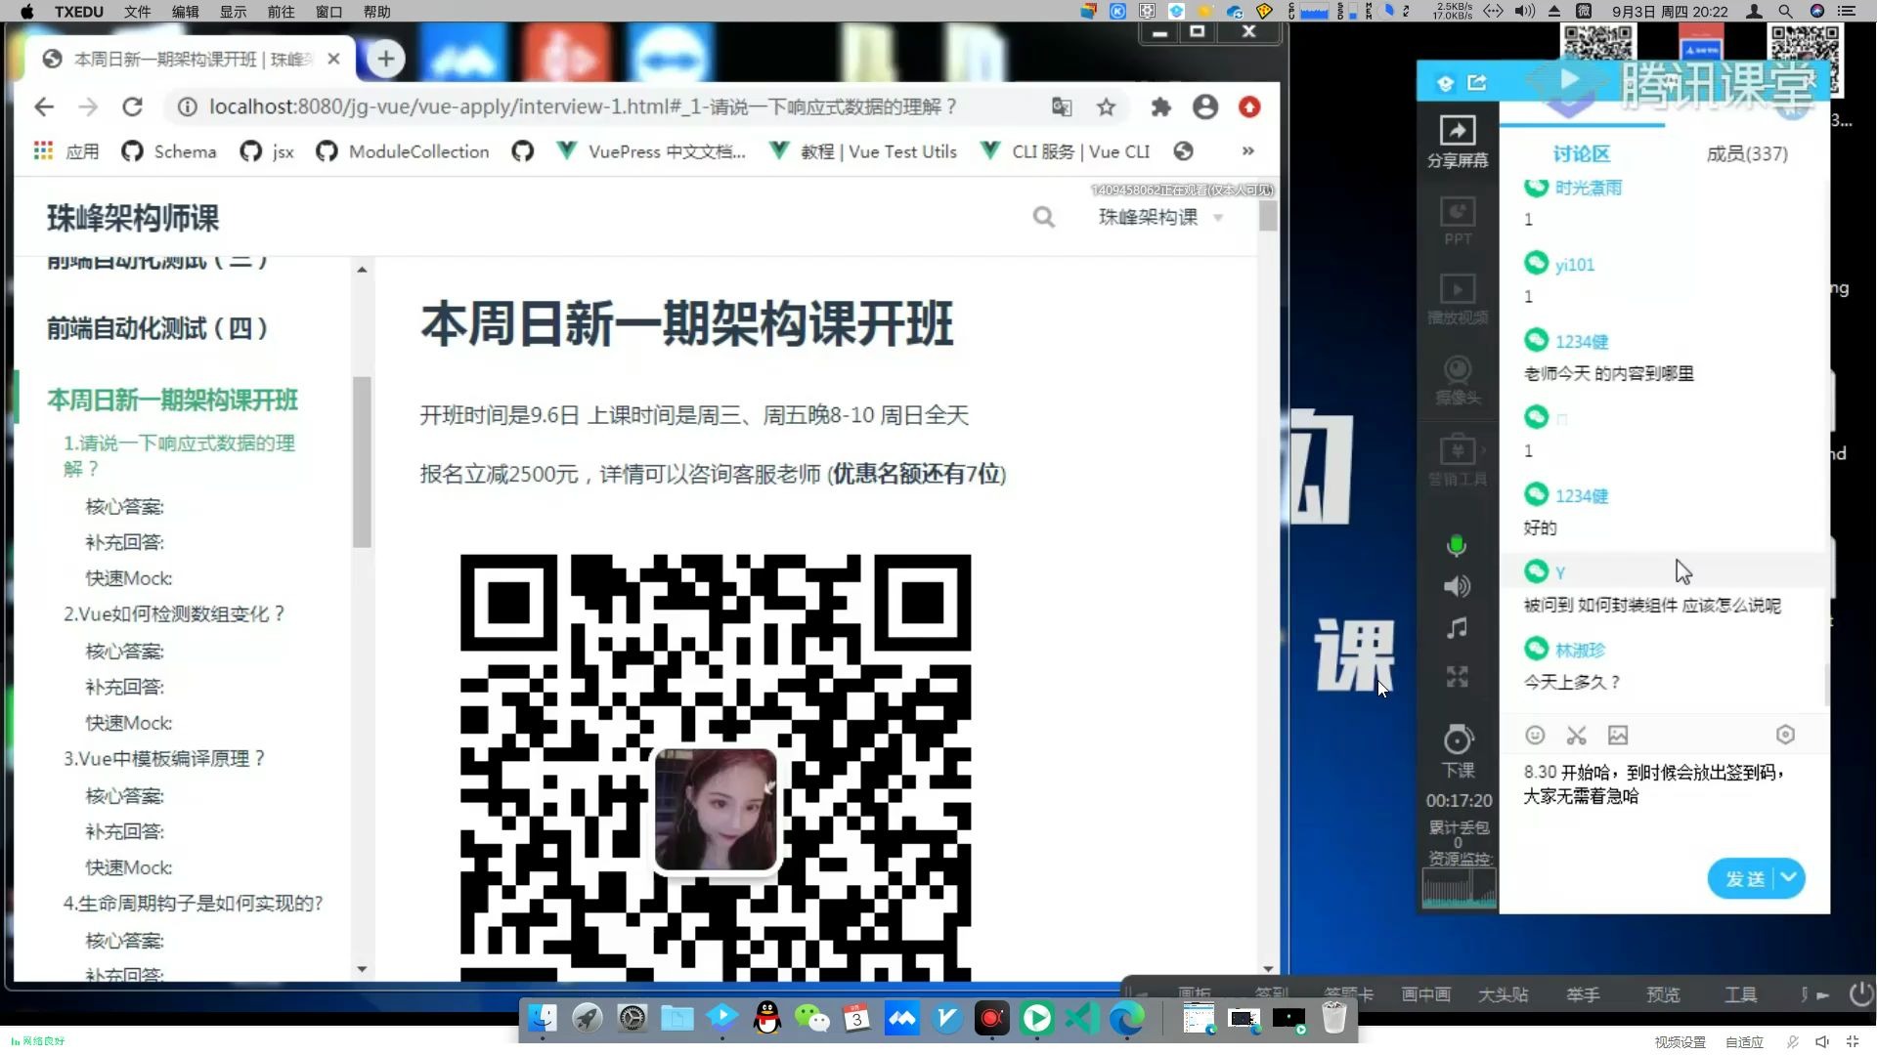Open the browser profile account icon

pyautogui.click(x=1205, y=106)
